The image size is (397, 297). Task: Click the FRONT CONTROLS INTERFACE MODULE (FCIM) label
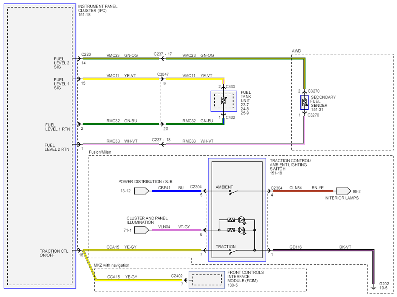coord(246,277)
